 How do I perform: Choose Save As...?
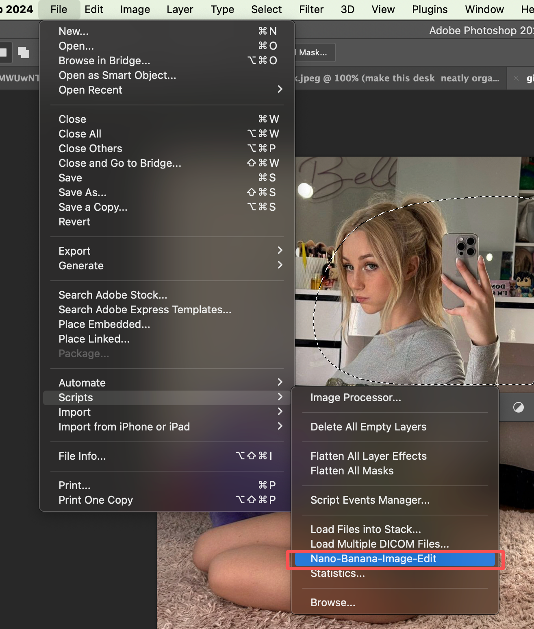[167, 192]
